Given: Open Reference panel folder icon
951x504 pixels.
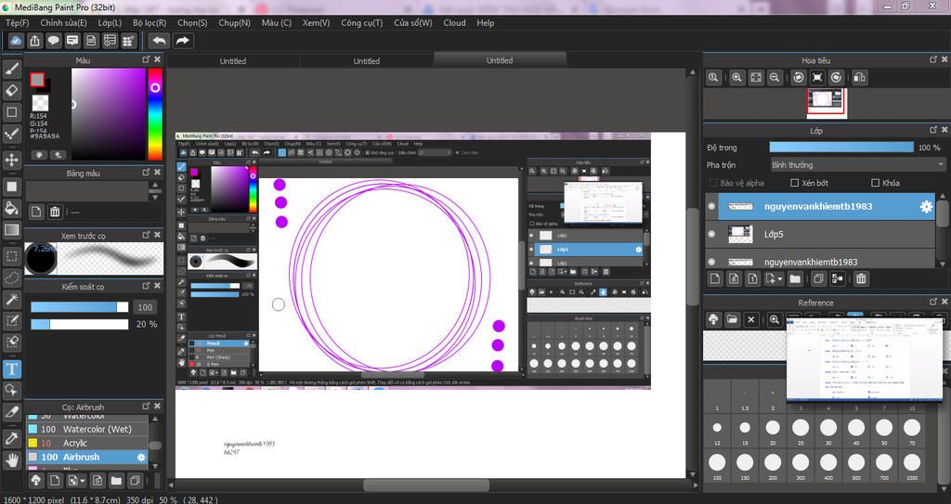Looking at the screenshot, I should click(732, 319).
